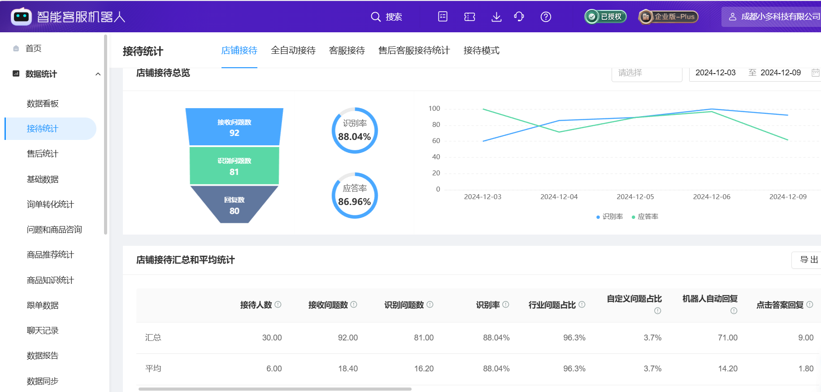Open 数据报告 in the sidebar

tap(43, 356)
